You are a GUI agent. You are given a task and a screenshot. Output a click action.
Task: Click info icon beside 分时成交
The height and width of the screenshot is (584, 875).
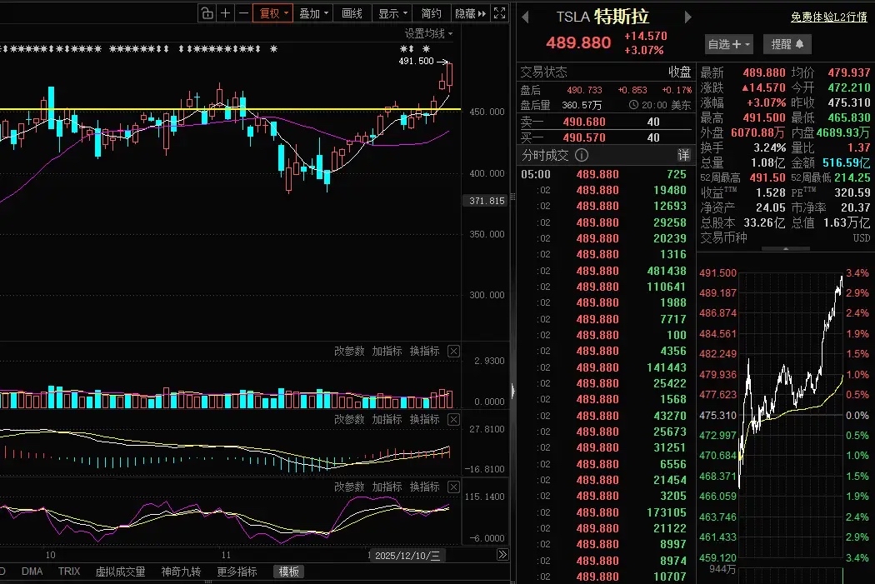pyautogui.click(x=582, y=155)
